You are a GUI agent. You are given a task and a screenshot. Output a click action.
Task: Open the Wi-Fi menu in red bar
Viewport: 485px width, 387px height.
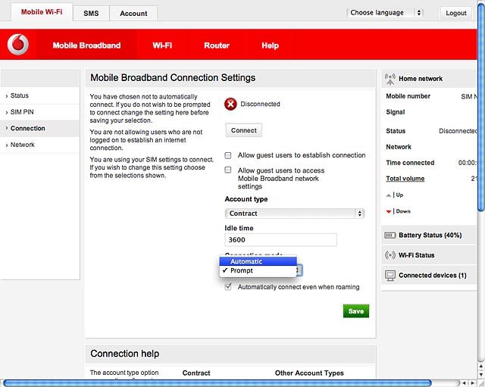[162, 45]
